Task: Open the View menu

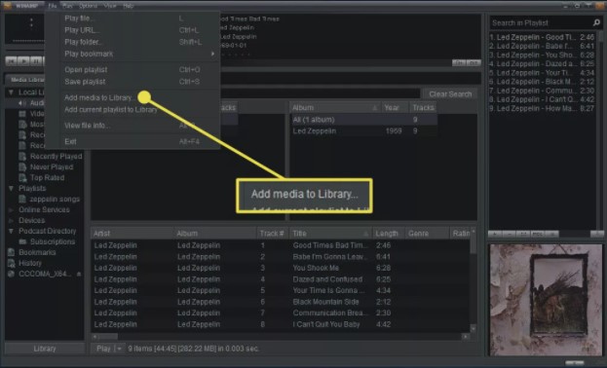Action: click(110, 6)
